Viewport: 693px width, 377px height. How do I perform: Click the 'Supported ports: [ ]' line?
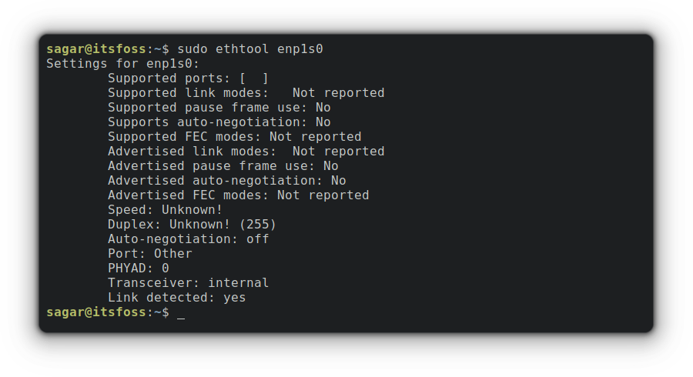pyautogui.click(x=188, y=78)
